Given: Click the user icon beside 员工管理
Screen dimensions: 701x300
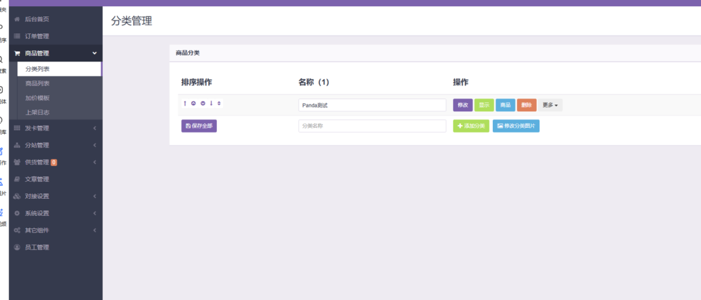Looking at the screenshot, I should click(x=17, y=247).
